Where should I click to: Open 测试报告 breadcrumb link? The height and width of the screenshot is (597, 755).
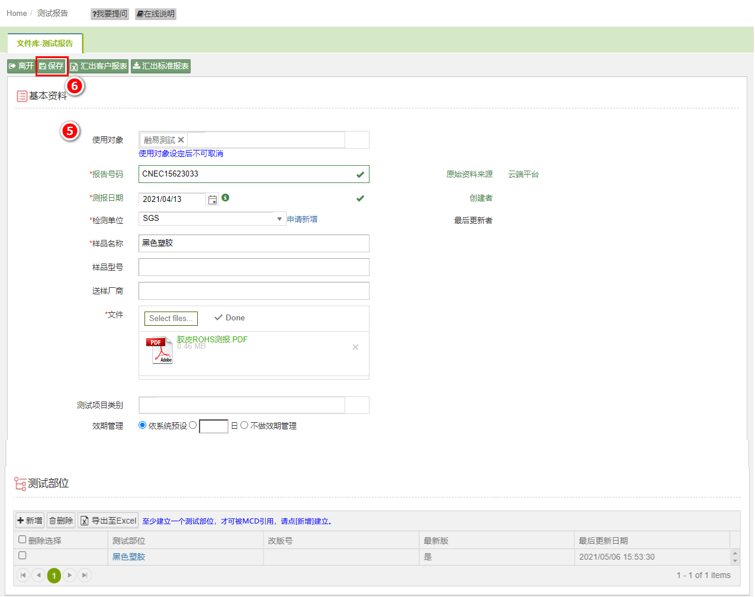[53, 13]
